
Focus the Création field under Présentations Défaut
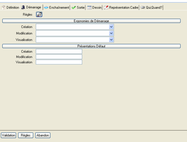[x=59, y=51]
